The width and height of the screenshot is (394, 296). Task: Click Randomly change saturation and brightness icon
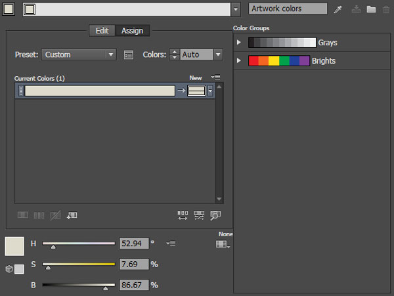[199, 215]
